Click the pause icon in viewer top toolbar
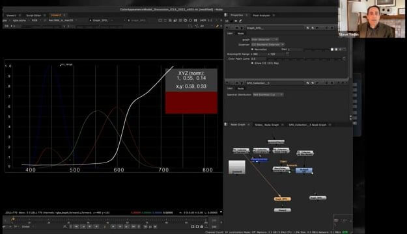 195,20
